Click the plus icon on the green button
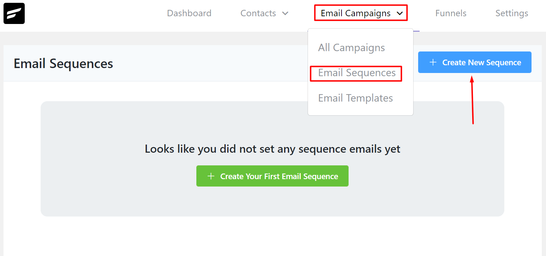546x256 pixels. coord(211,176)
